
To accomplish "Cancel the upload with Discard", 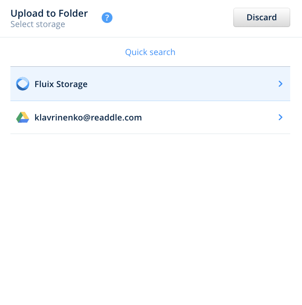I will point(261,18).
